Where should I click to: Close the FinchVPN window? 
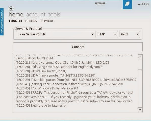tap(147, 4)
